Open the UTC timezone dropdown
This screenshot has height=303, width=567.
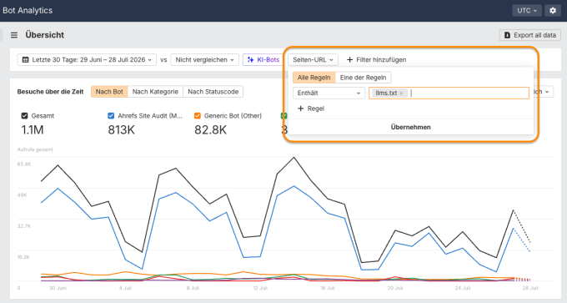[527, 11]
